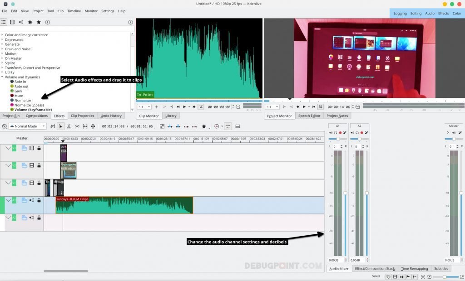This screenshot has height=281, width=465.
Task: Adjust A1 balance slider in mixer
Action: 337,139
